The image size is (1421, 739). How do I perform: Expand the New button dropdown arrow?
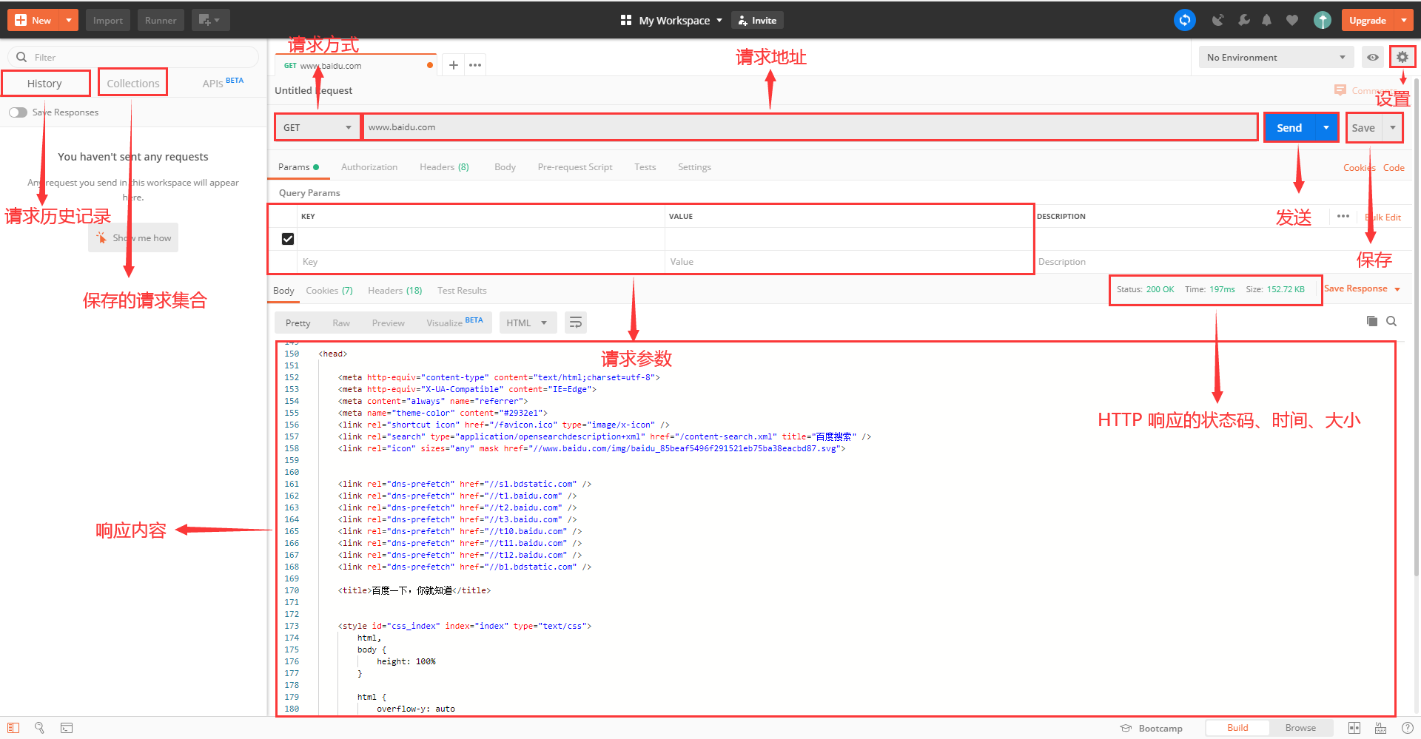tap(69, 20)
